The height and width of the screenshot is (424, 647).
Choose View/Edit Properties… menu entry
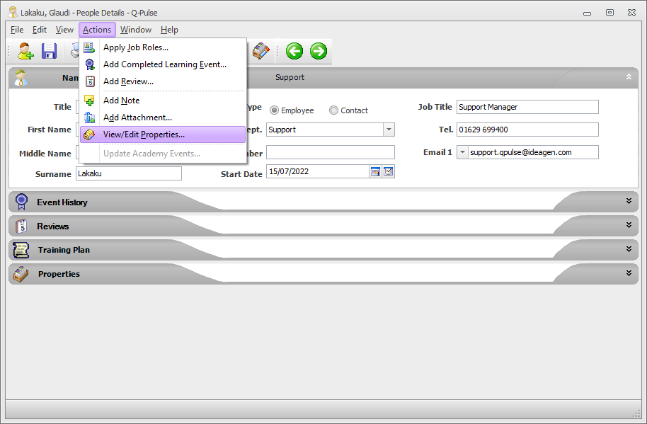coord(163,134)
